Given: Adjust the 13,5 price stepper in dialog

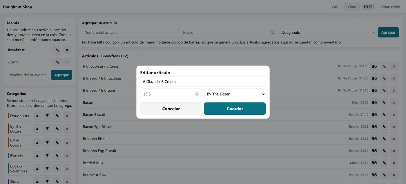Looking at the screenshot, I should pos(197,94).
